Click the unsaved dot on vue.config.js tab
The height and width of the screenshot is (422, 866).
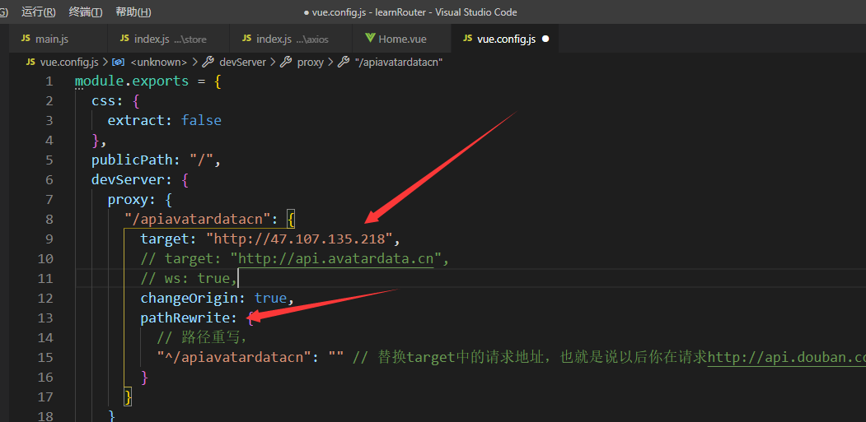(545, 39)
